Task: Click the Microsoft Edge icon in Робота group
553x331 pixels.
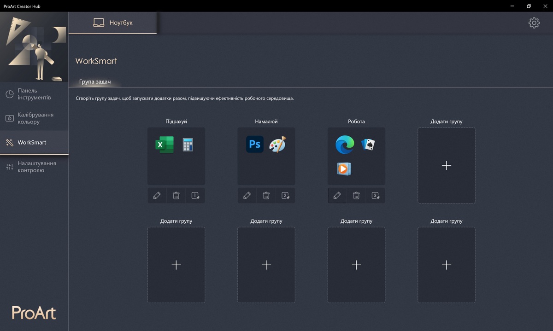Action: click(345, 145)
